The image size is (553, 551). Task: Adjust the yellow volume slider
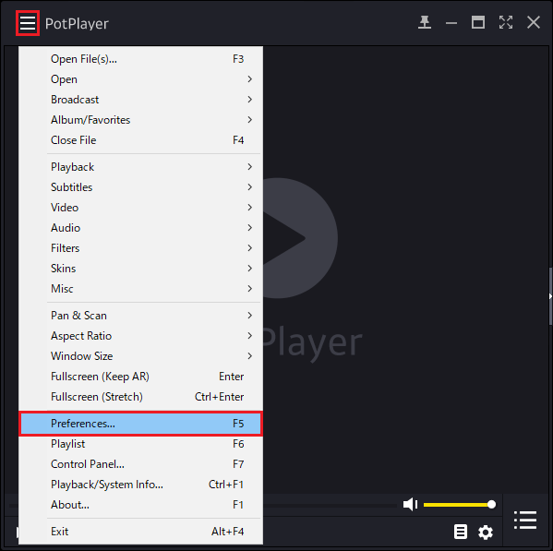point(460,505)
